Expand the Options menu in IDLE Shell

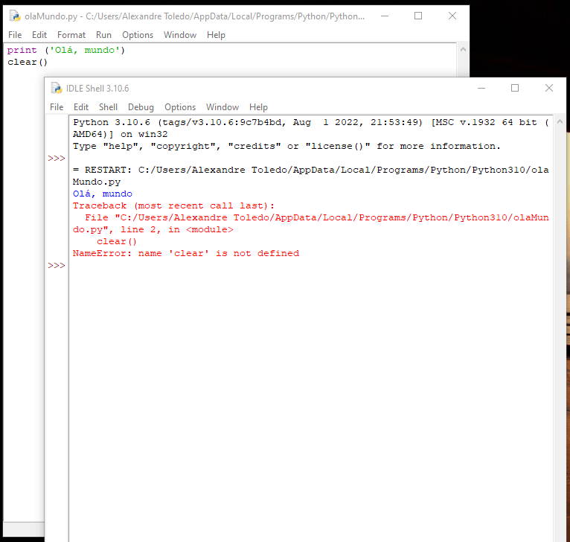coord(180,107)
